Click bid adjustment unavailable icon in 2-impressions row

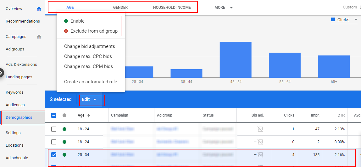pos(260,142)
